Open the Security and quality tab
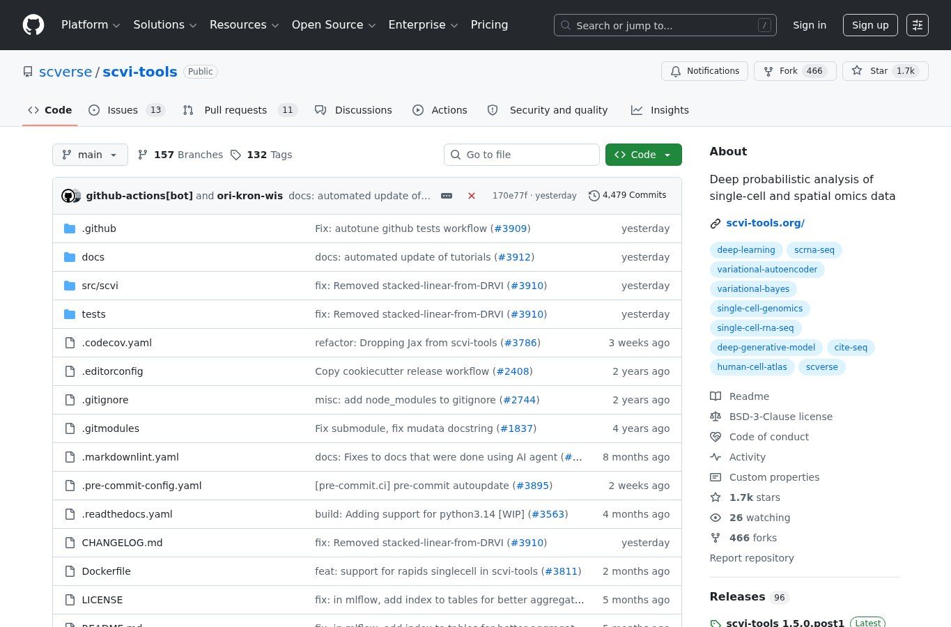This screenshot has height=627, width=951. click(x=548, y=110)
